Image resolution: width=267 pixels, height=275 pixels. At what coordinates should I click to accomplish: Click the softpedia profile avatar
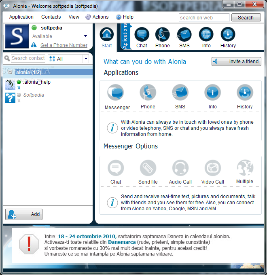17,36
